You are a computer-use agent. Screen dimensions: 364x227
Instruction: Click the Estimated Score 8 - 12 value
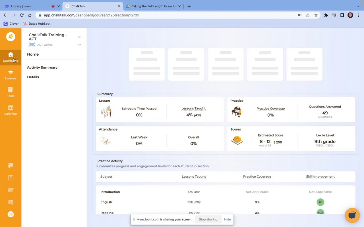pos(265,142)
